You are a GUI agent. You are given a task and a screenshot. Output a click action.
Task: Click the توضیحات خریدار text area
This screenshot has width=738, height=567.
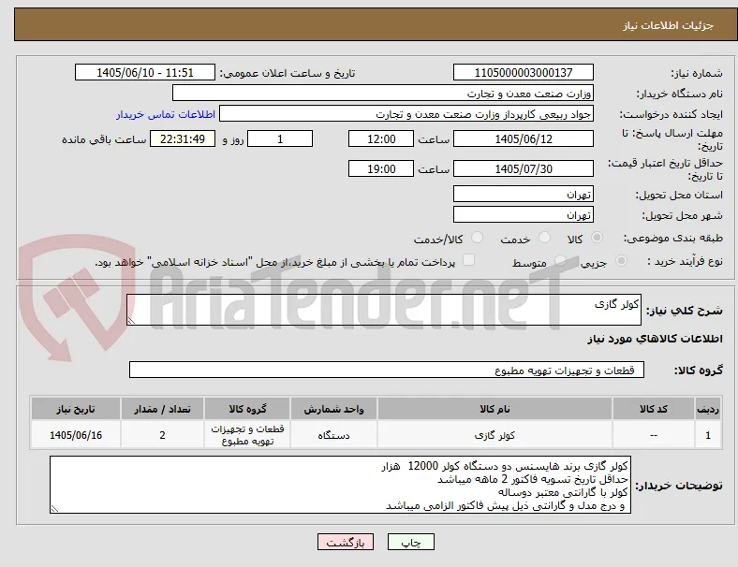click(x=340, y=485)
